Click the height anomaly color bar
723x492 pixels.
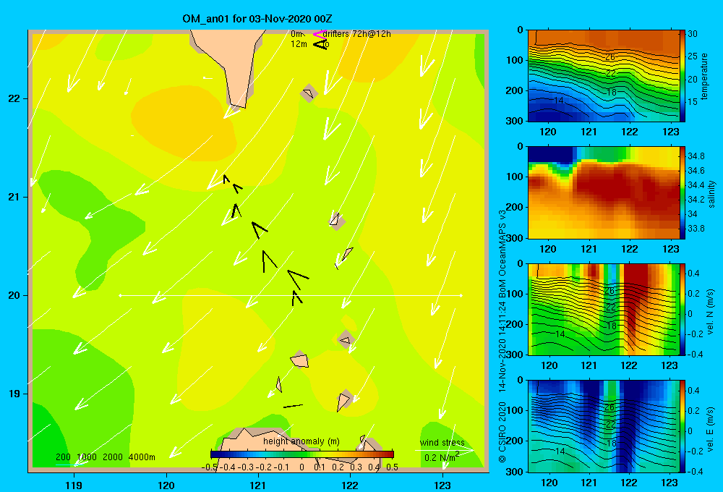coord(302,454)
